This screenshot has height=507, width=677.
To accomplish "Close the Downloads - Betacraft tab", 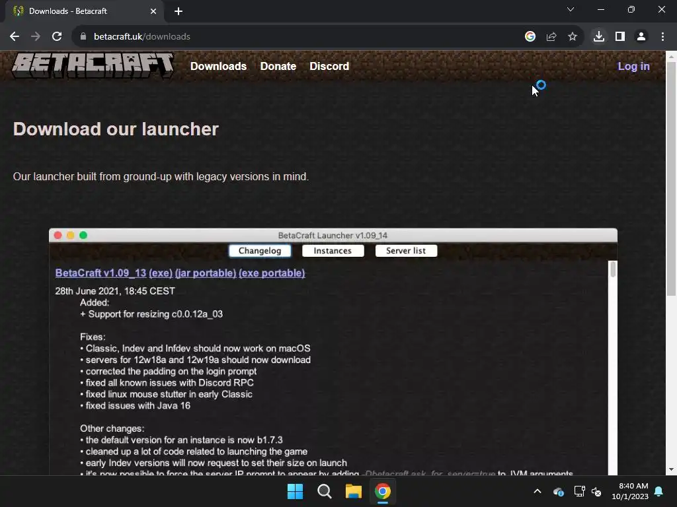I will [x=153, y=11].
